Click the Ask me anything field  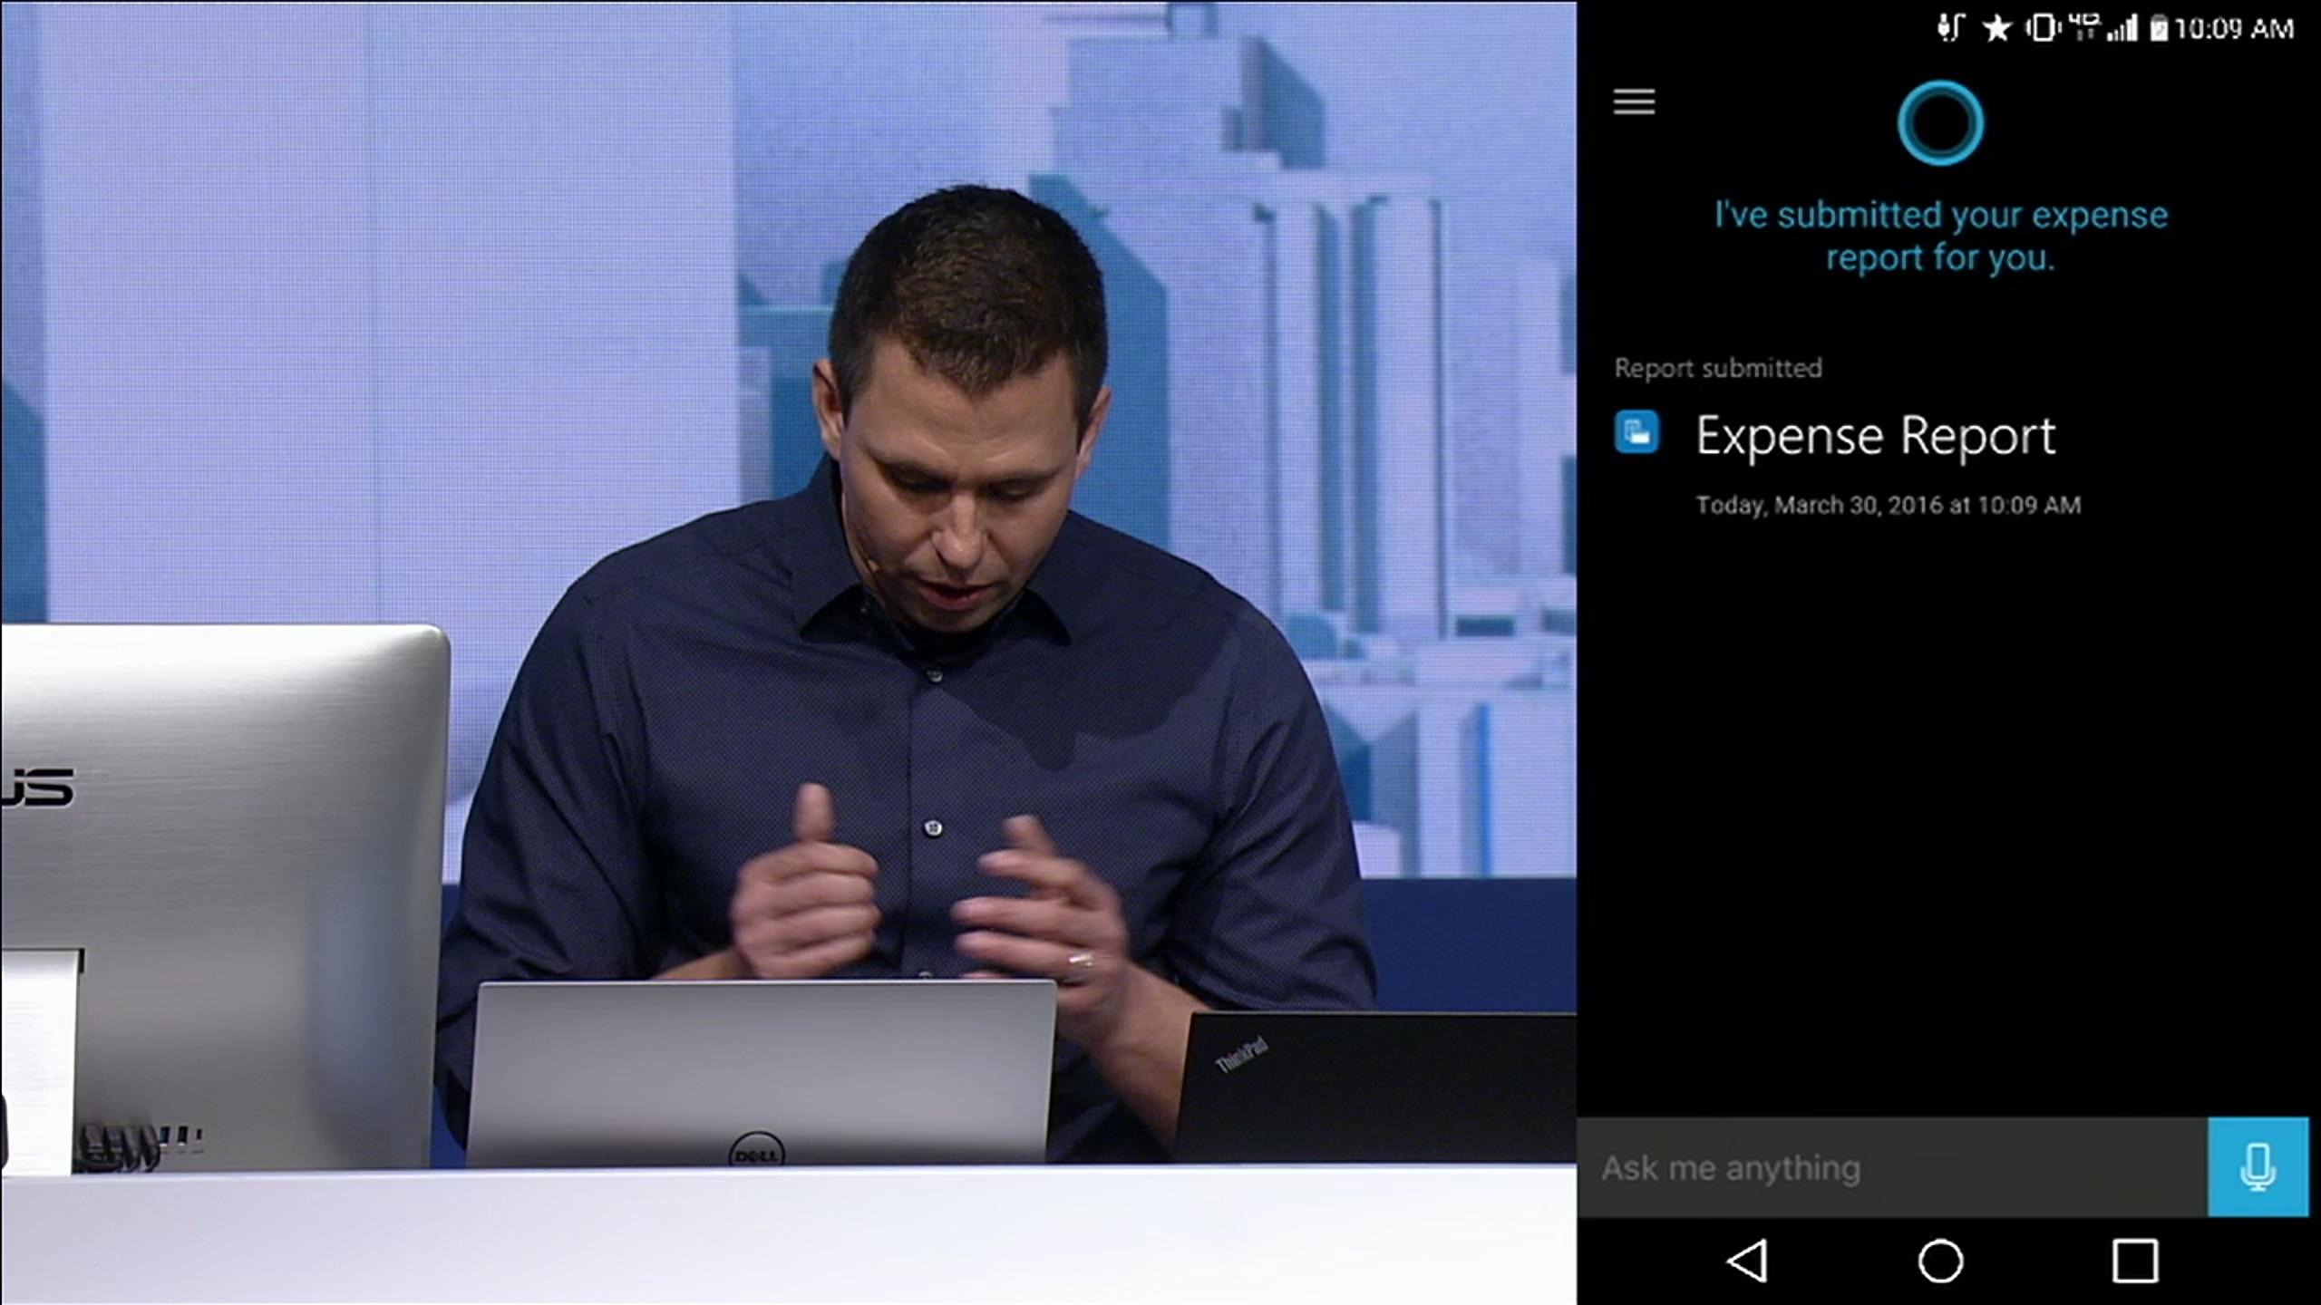point(1891,1167)
